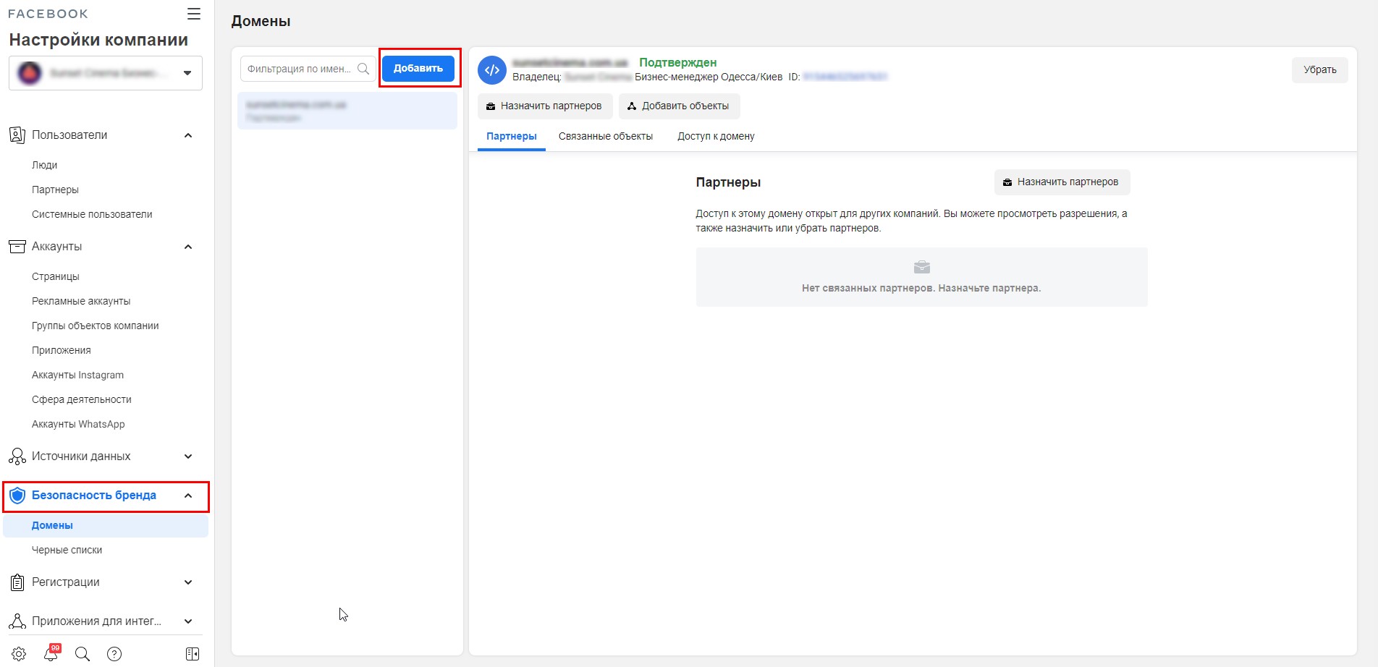Click the Убрать button
Image resolution: width=1378 pixels, height=667 pixels.
(x=1320, y=69)
